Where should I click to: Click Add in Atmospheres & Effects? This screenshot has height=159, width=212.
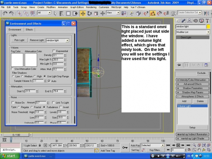click(x=184, y=101)
